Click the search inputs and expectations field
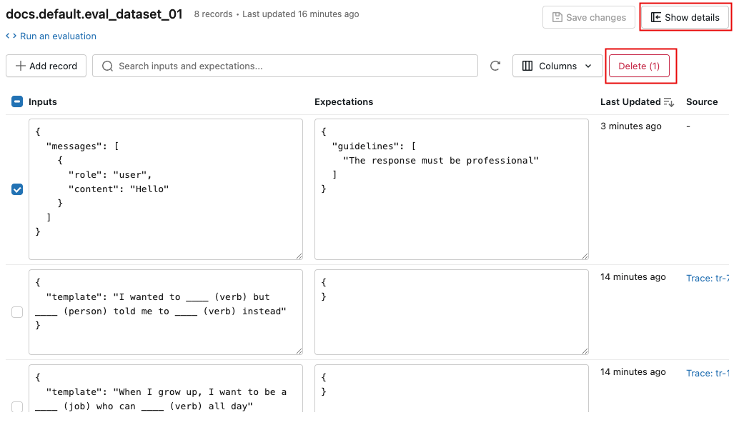This screenshot has width=734, height=425. pyautogui.click(x=293, y=66)
